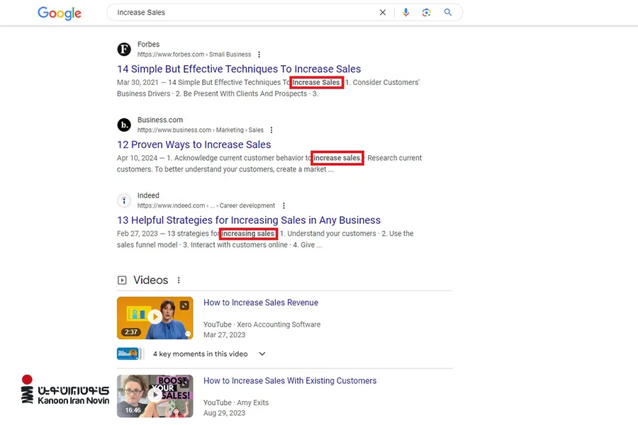Play the 2:37 Xero video thumbnail

155,318
